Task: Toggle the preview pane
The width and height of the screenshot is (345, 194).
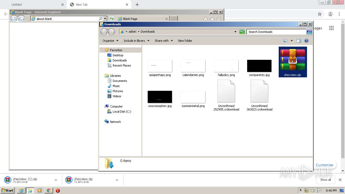Action: (299, 41)
